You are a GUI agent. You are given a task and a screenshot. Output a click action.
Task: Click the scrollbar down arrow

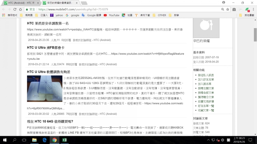click(255, 134)
